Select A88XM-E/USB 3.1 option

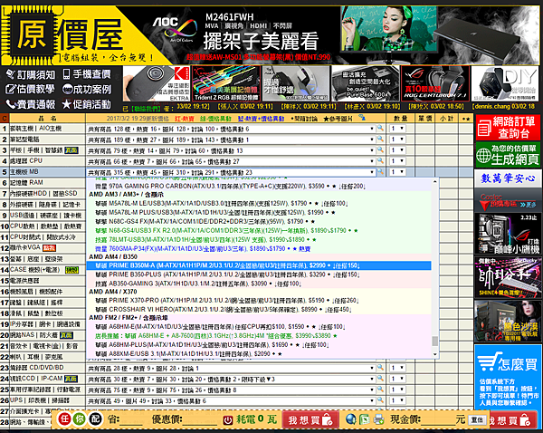[x=259, y=354]
